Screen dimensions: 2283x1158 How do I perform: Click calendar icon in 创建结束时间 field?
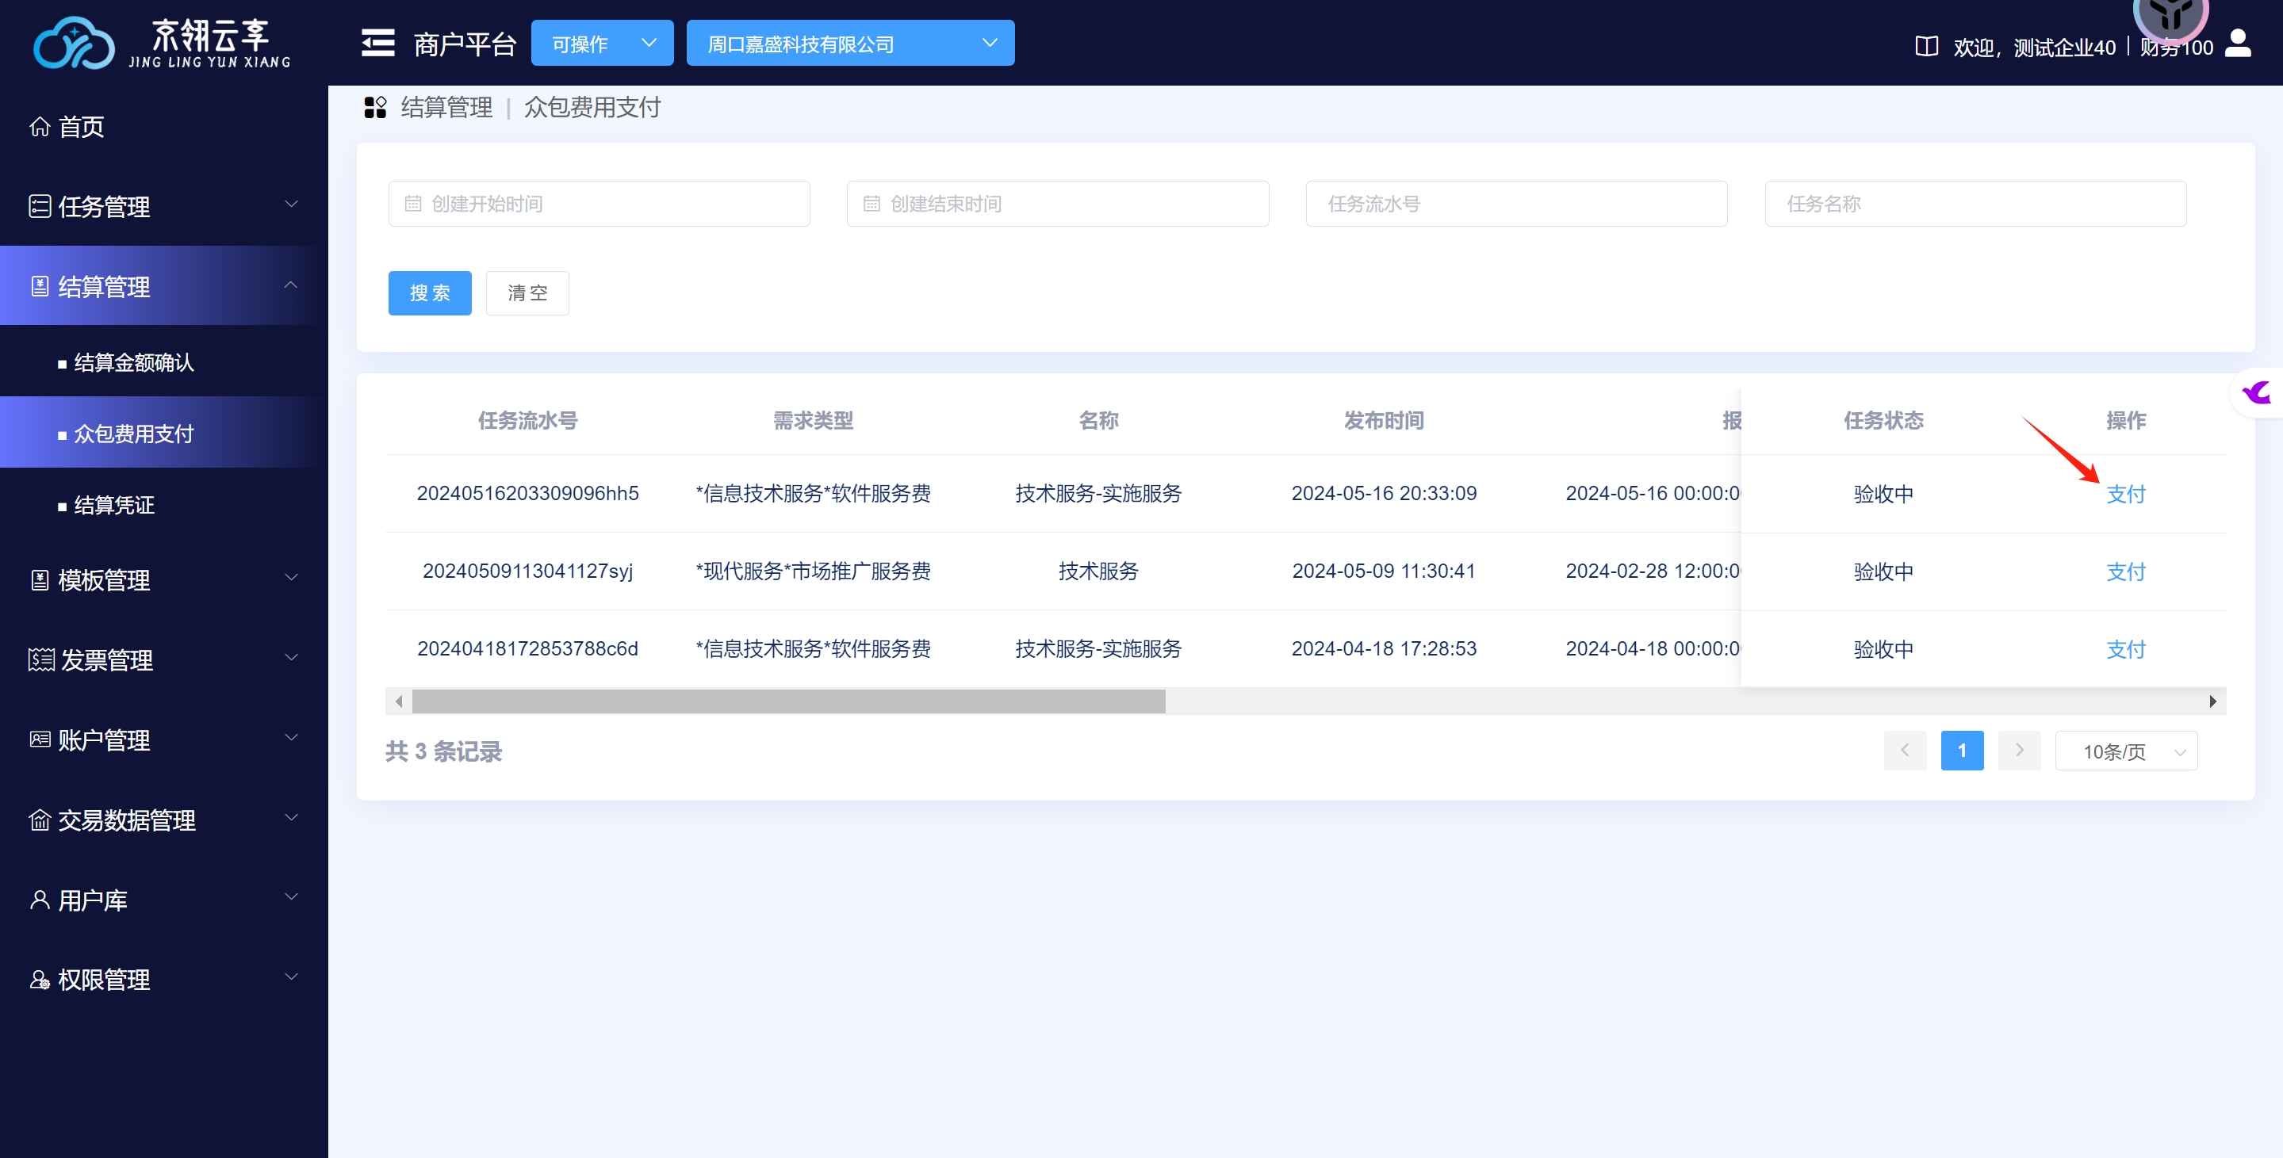871,204
